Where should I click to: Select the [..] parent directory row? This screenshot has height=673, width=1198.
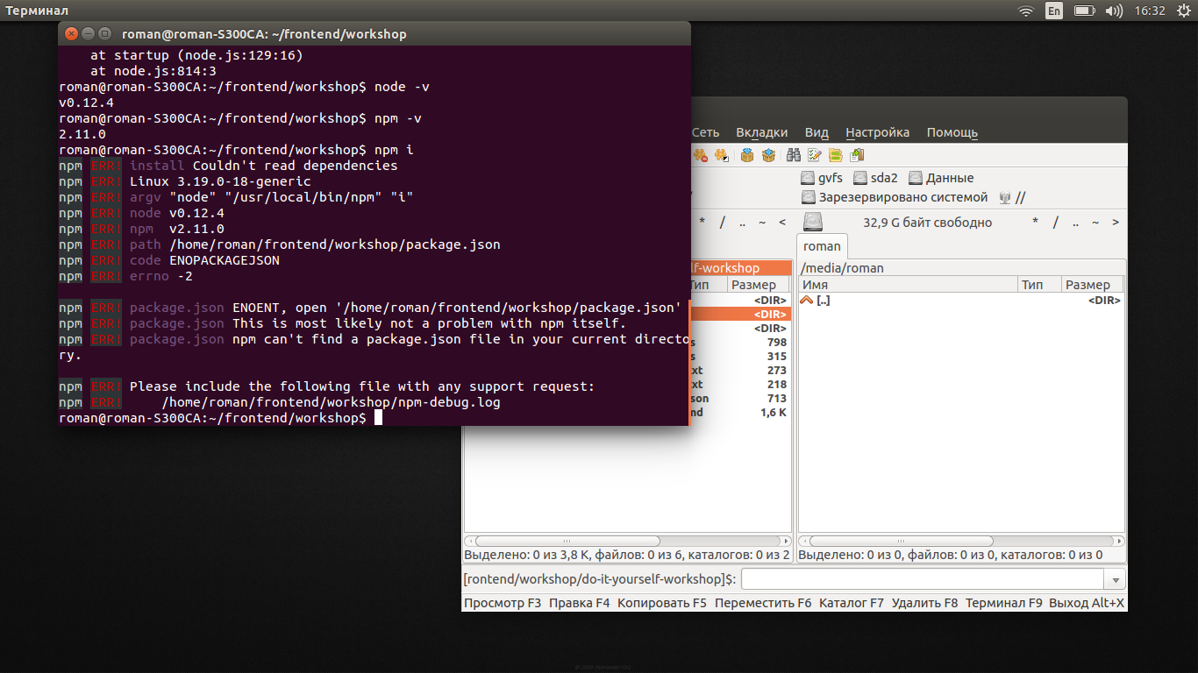click(961, 301)
